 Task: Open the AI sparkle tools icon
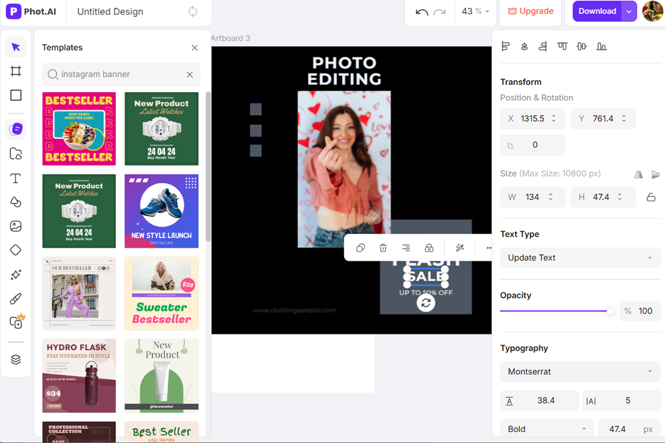point(16,275)
